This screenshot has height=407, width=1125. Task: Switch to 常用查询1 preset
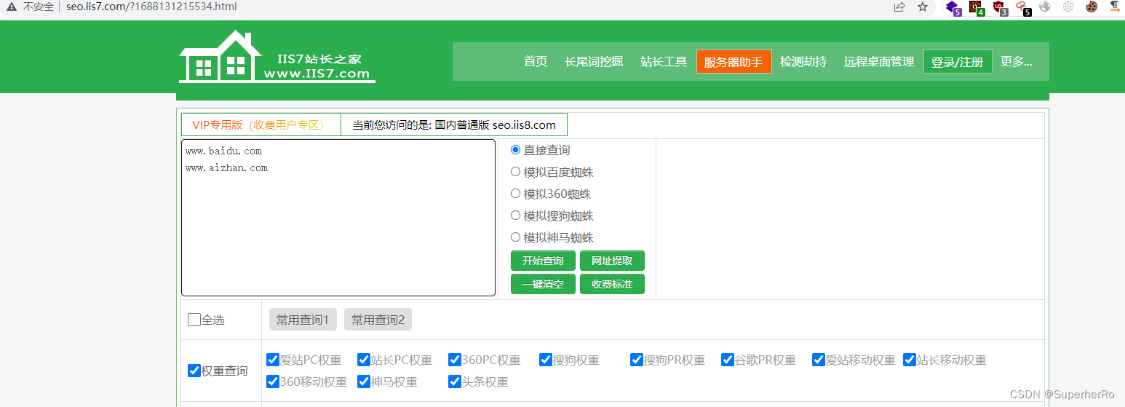[303, 320]
